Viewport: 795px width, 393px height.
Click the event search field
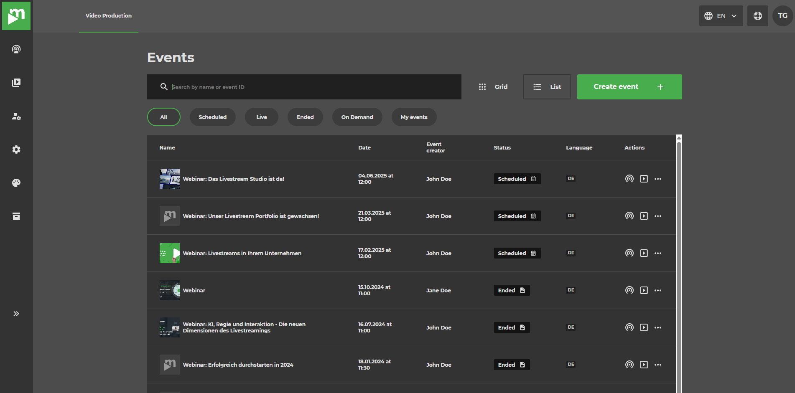point(304,87)
